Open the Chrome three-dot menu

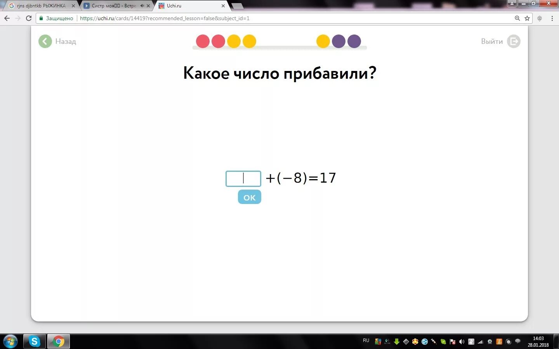[552, 18]
